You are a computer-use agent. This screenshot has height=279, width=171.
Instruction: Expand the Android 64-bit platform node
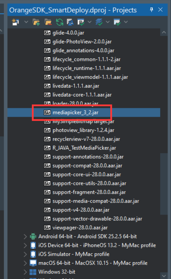(25, 237)
